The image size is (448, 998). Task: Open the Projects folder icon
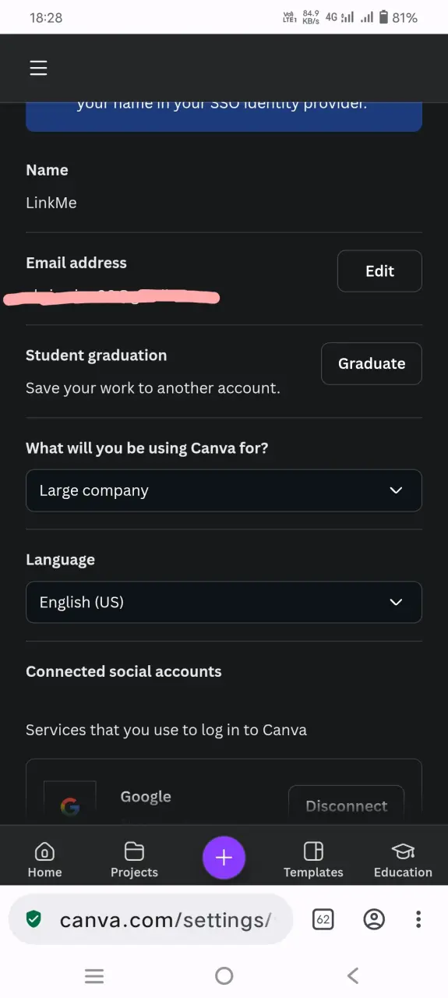point(134,851)
